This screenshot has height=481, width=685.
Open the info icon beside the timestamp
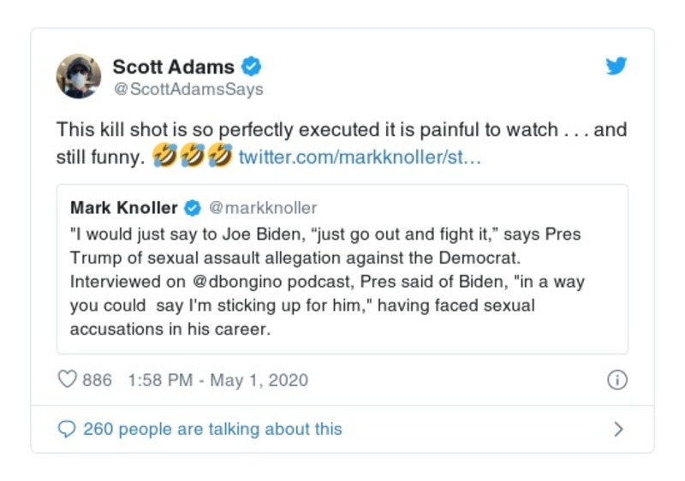tap(616, 380)
